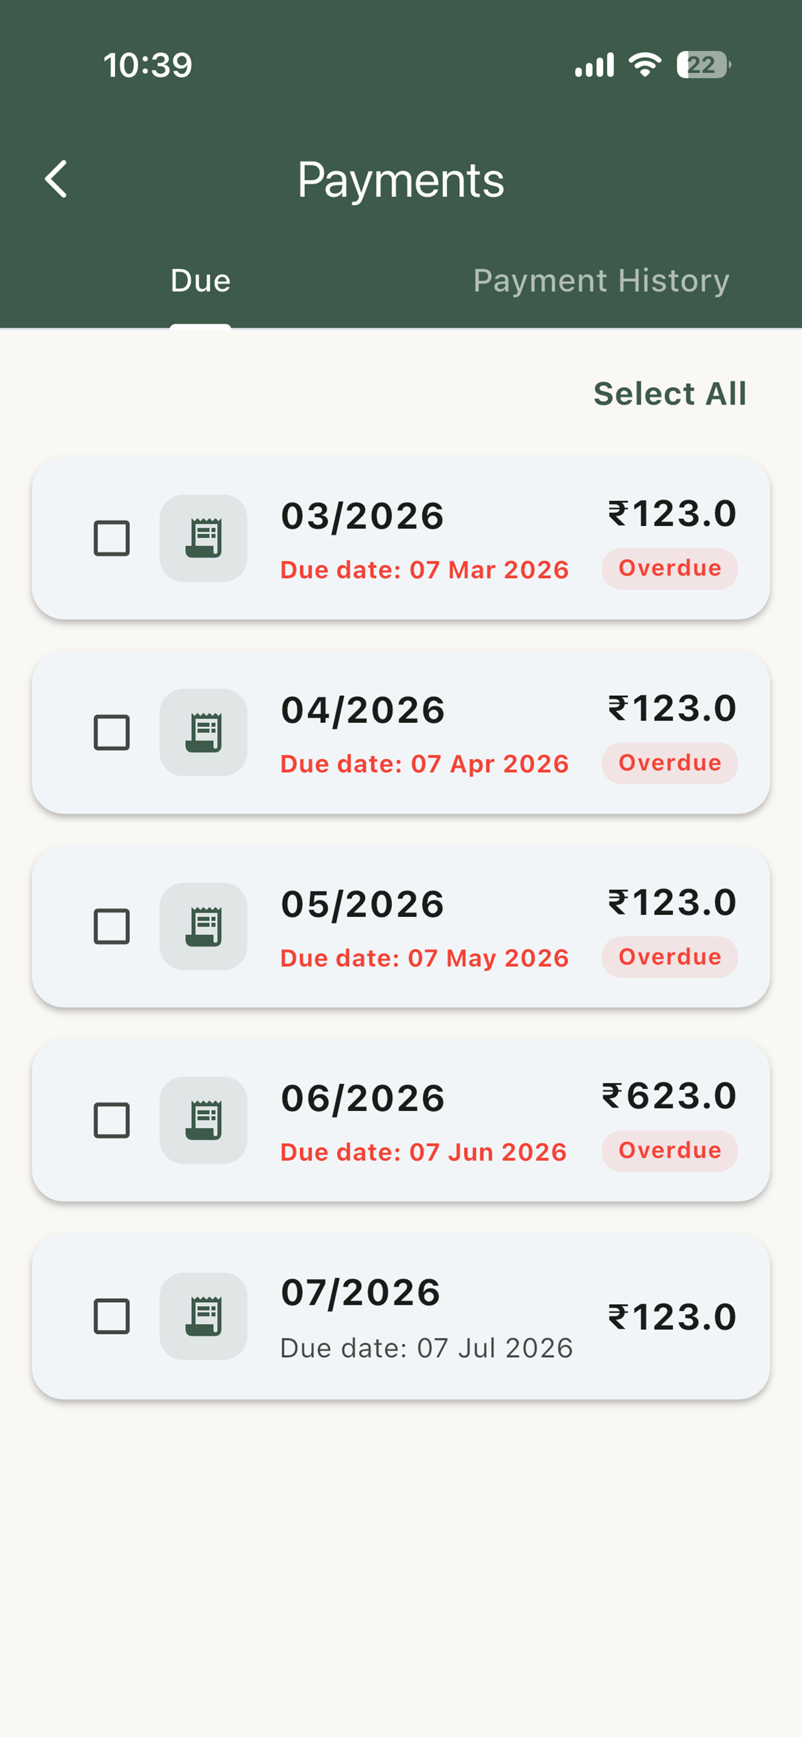The image size is (802, 1737).
Task: Tick the 05/2026 payment checkbox
Action: [112, 927]
